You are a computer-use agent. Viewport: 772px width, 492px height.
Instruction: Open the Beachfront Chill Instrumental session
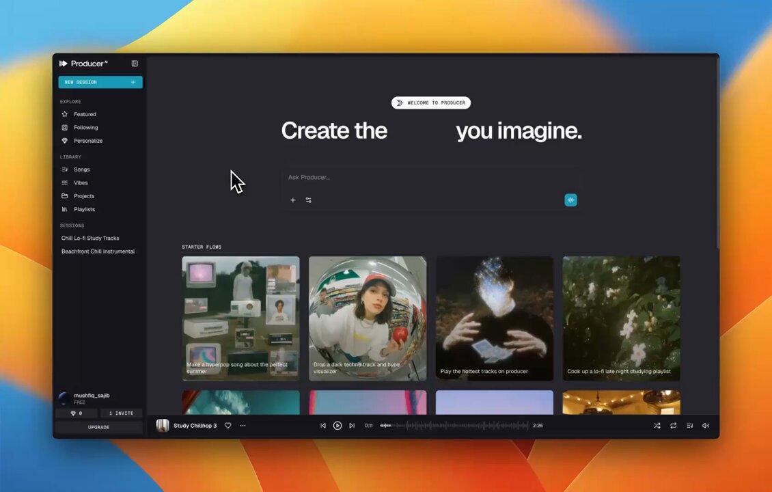(98, 251)
